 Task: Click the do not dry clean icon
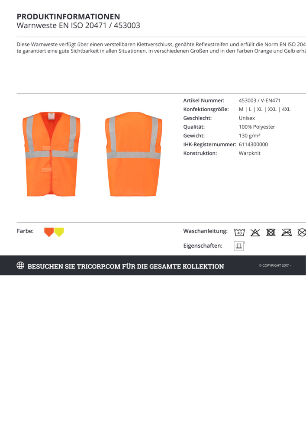point(302,233)
